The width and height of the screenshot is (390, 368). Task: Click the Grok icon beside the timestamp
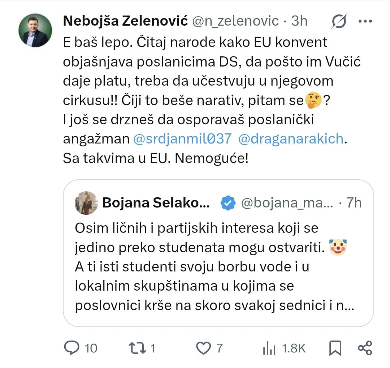(339, 21)
